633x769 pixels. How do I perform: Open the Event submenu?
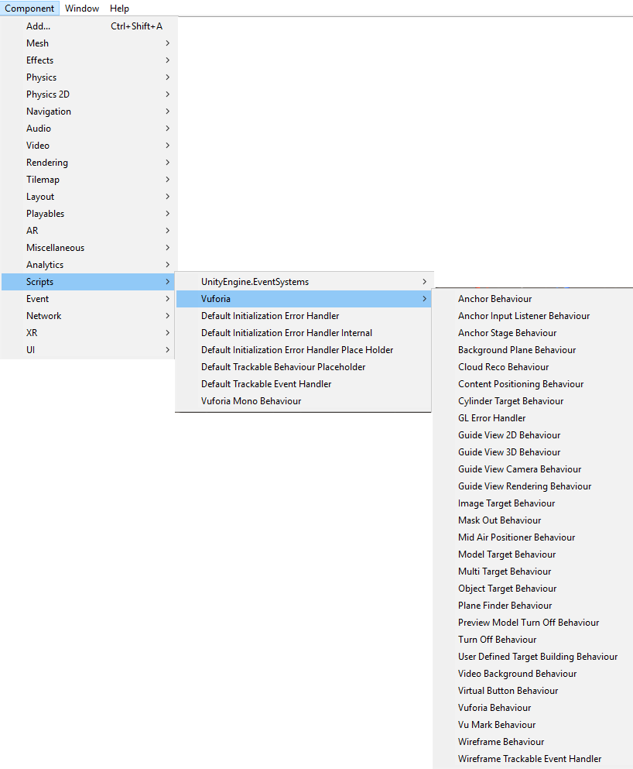pyautogui.click(x=88, y=299)
